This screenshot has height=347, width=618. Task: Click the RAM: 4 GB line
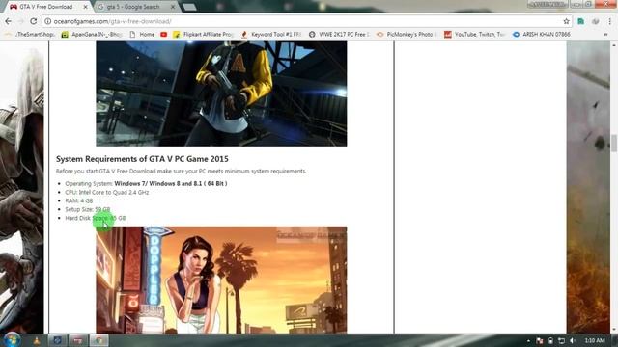(x=79, y=201)
